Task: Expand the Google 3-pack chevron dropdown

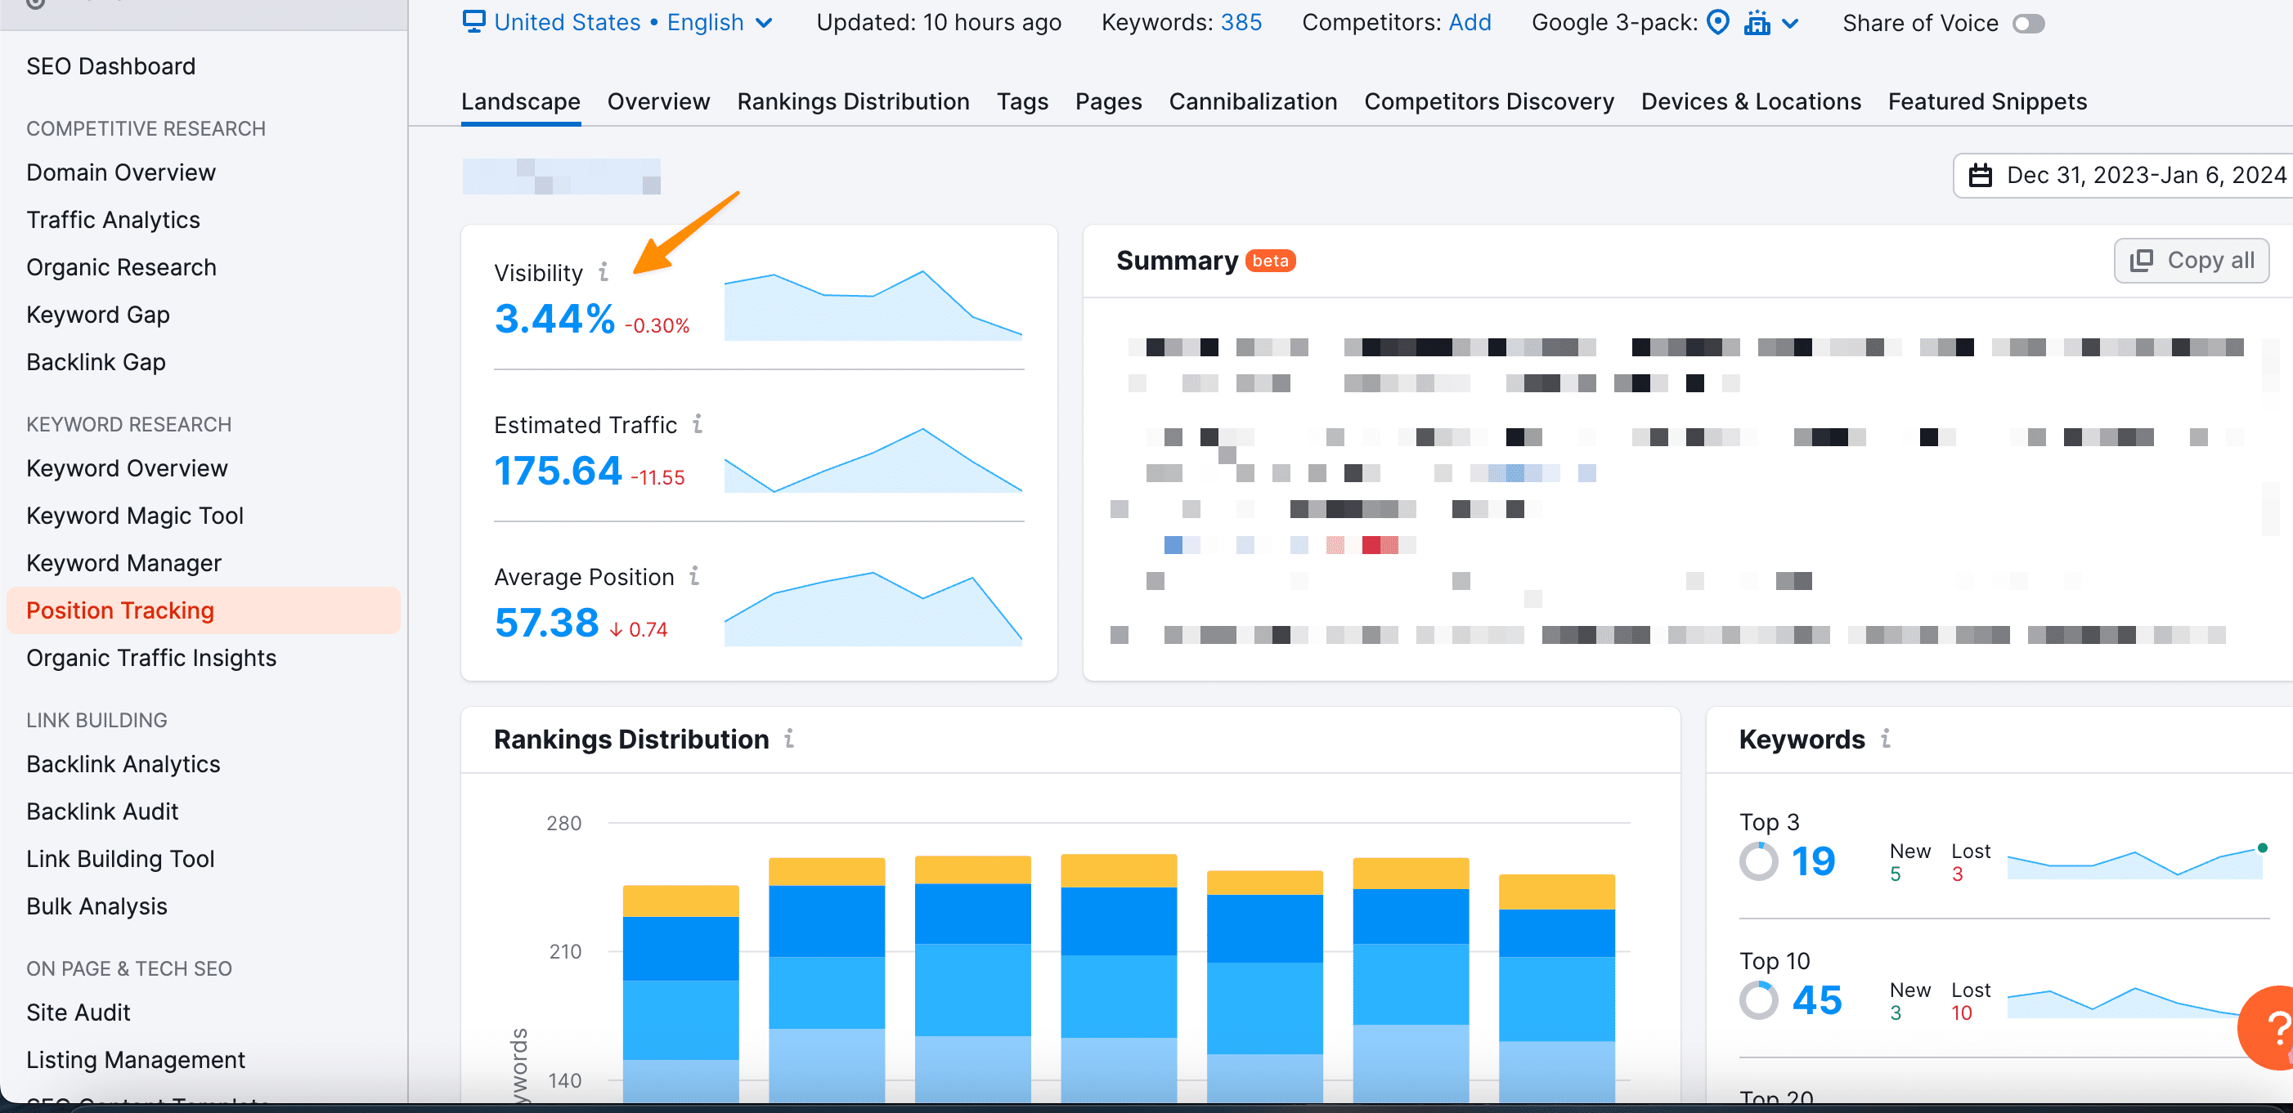Action: [x=1791, y=23]
